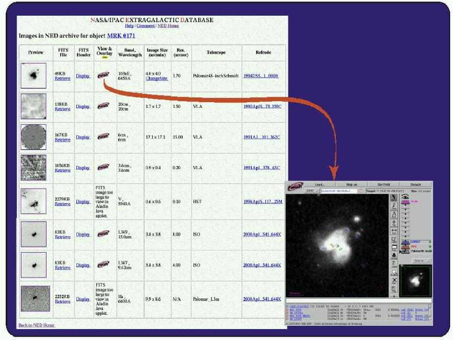Click the Detach button in Aladin
This screenshot has width=453, height=340.
(416, 184)
